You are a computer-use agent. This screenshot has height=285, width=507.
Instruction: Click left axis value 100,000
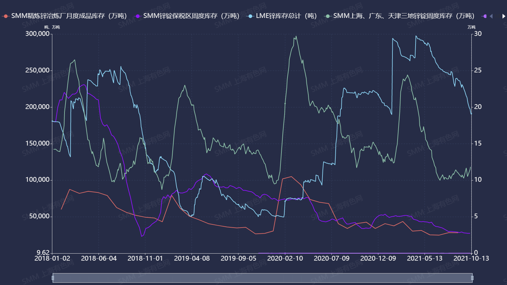point(38,180)
